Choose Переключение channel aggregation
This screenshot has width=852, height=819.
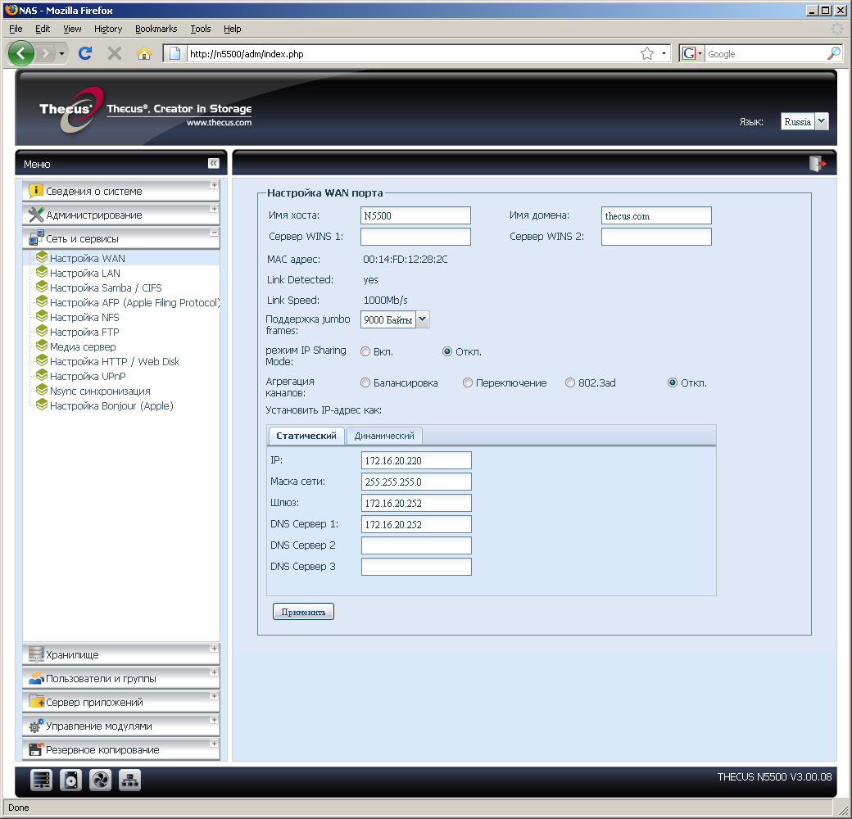click(467, 383)
